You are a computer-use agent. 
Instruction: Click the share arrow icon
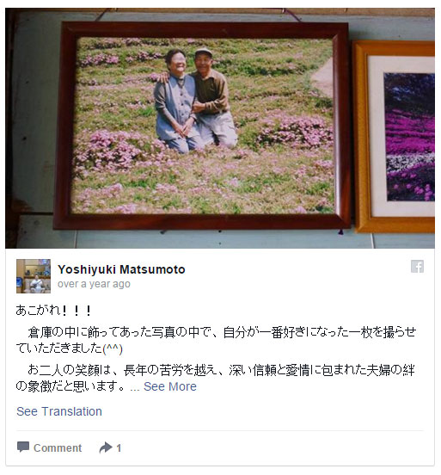pyautogui.click(x=106, y=447)
